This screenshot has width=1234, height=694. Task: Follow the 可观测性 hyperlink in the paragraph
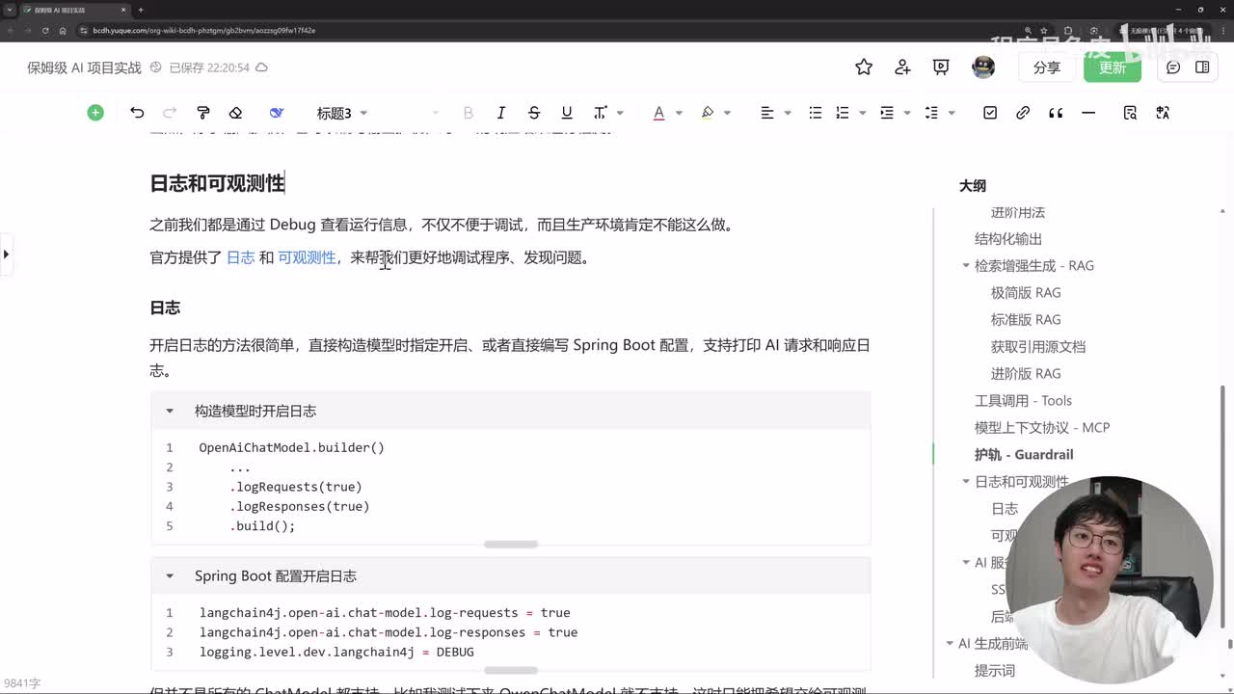point(307,257)
